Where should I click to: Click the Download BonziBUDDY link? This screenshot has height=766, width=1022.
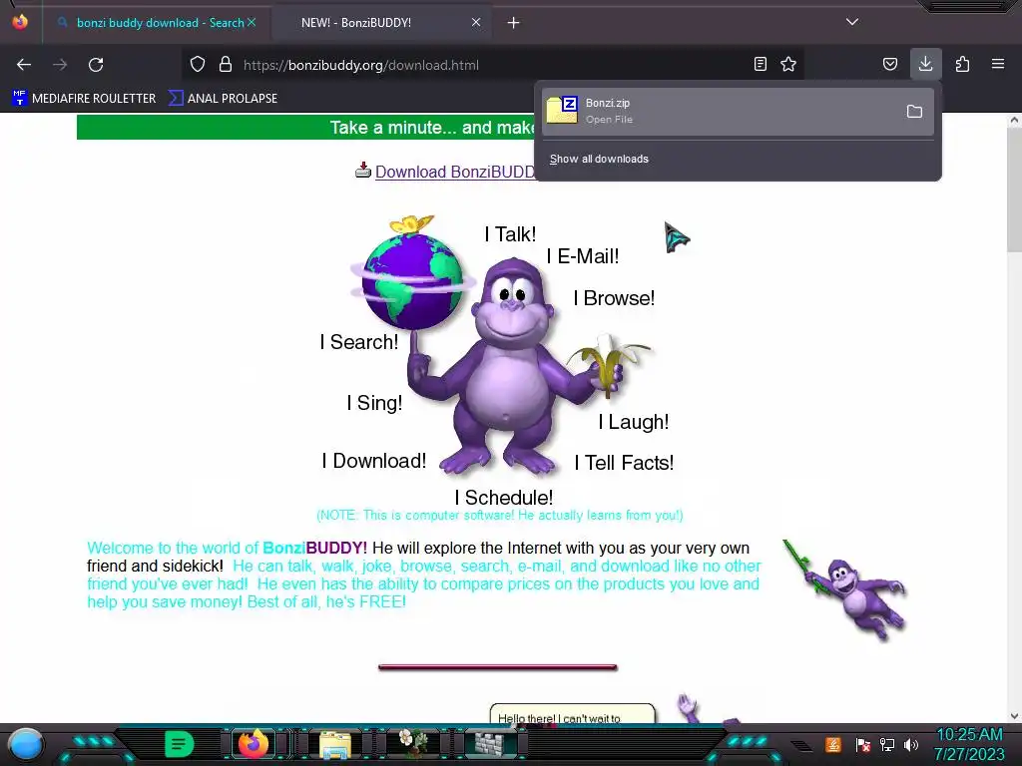[455, 172]
